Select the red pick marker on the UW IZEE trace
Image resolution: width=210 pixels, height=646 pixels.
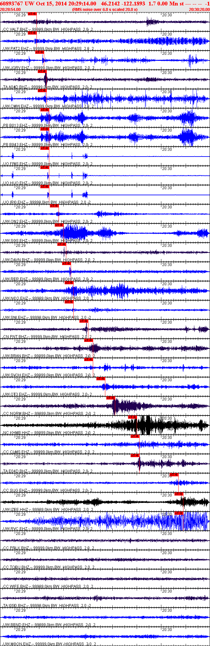click(179, 494)
